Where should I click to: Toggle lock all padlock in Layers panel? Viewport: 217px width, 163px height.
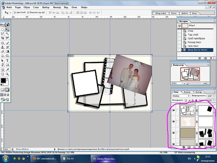[x=196, y=100]
